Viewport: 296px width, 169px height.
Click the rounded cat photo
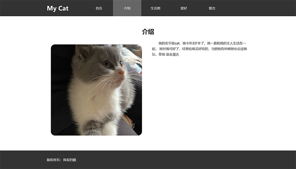96,90
